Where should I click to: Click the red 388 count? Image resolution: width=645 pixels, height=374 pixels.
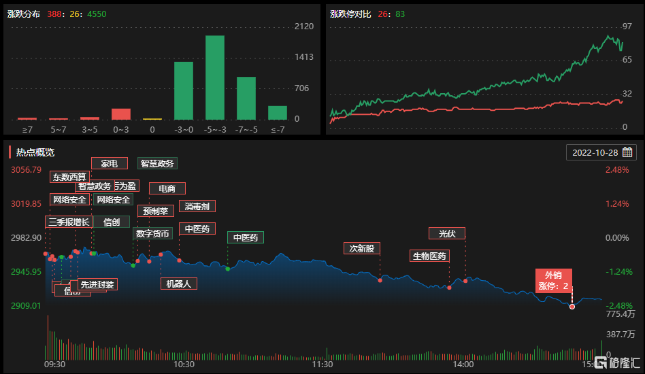[x=54, y=14]
